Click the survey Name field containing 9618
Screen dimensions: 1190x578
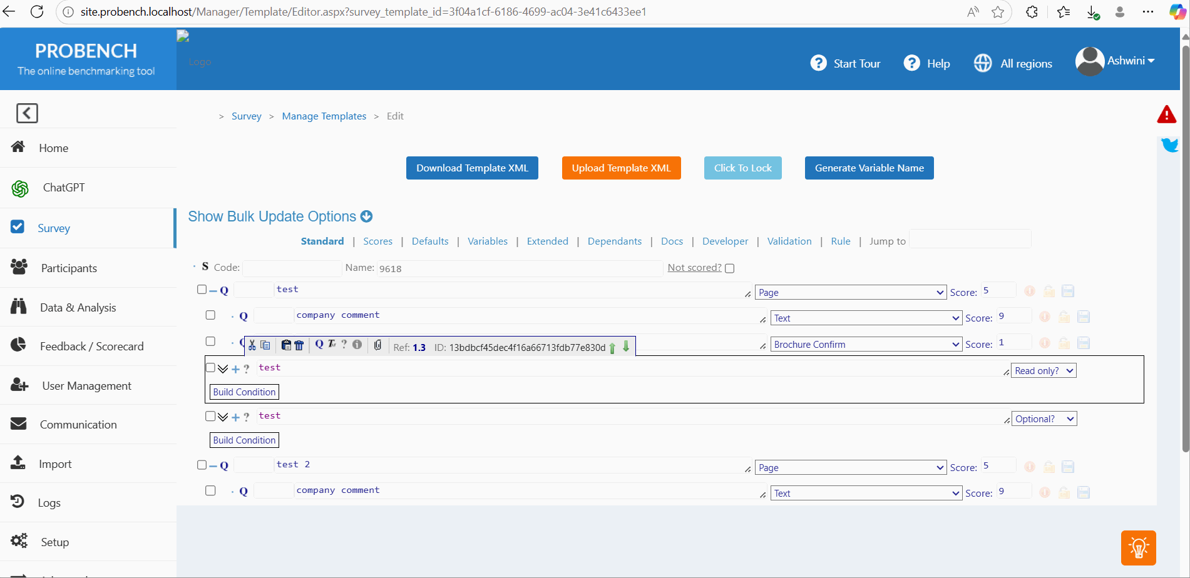(520, 268)
